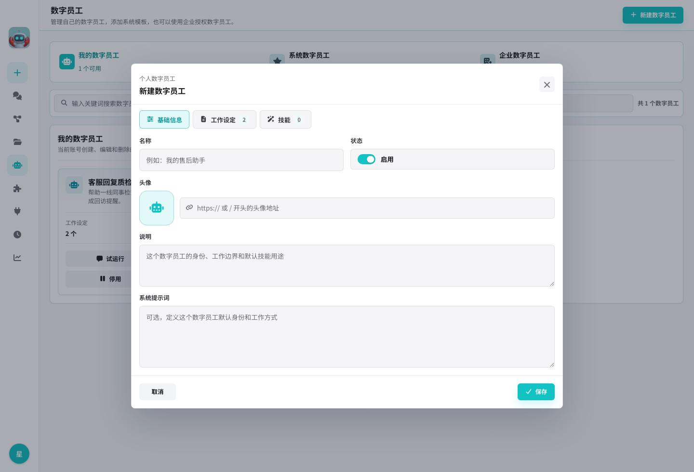
Task: Click the 试运行 button on the card
Action: pyautogui.click(x=110, y=259)
